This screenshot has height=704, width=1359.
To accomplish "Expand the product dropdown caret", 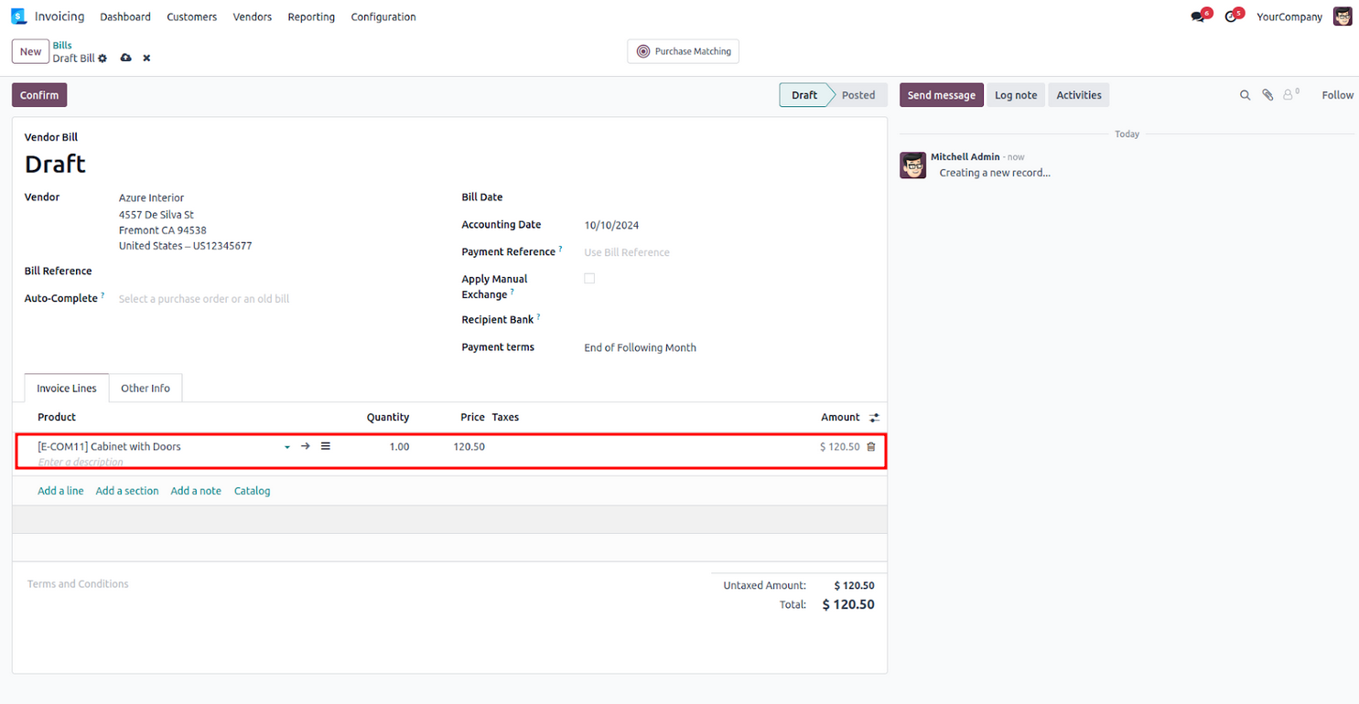I will (287, 447).
